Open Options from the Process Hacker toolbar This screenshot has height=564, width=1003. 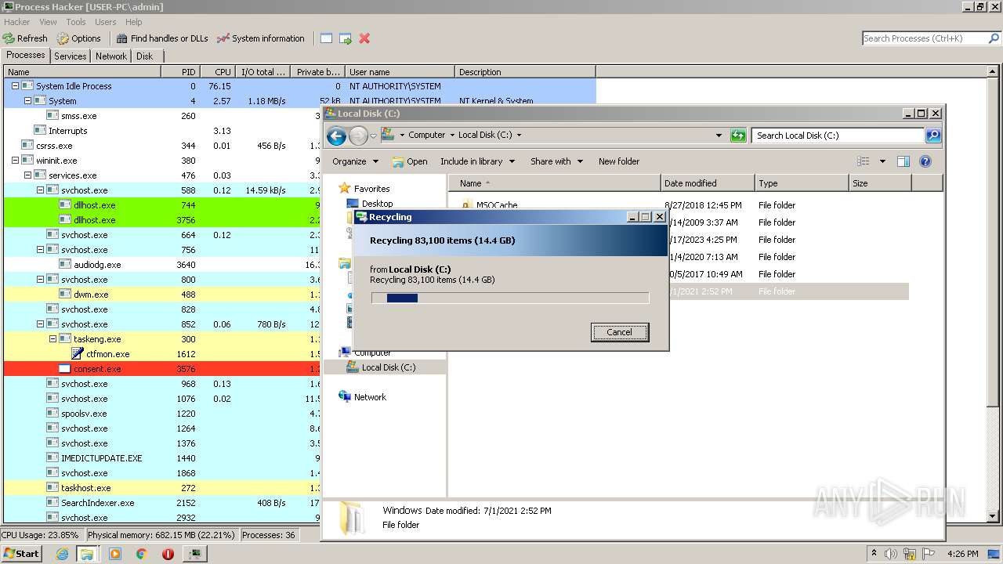[x=78, y=38]
